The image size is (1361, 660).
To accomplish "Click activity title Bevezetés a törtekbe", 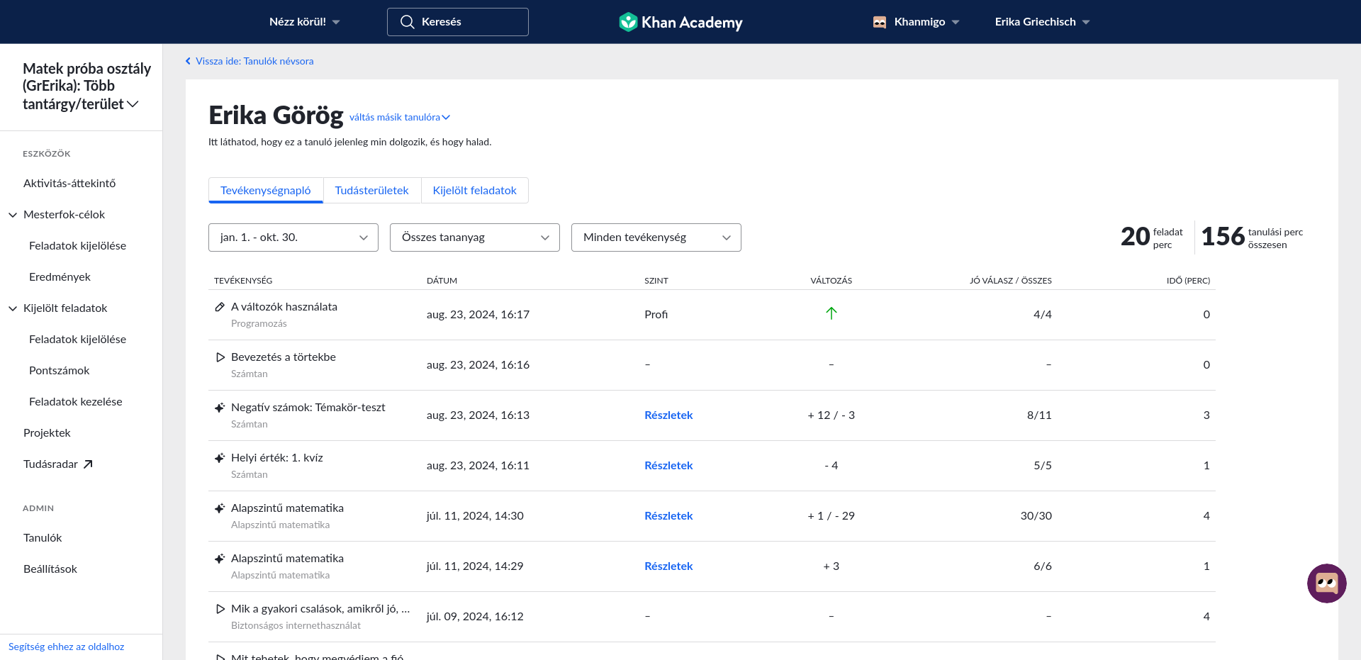I will pos(284,357).
